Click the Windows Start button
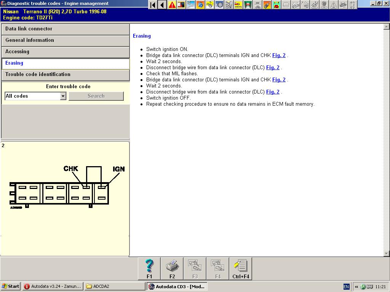Viewport: 390px width, 292px height. pyautogui.click(x=11, y=286)
